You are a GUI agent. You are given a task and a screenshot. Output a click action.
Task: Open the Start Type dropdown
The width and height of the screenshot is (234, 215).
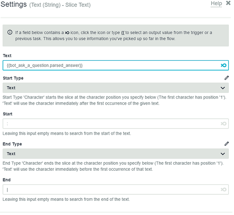click(x=115, y=88)
